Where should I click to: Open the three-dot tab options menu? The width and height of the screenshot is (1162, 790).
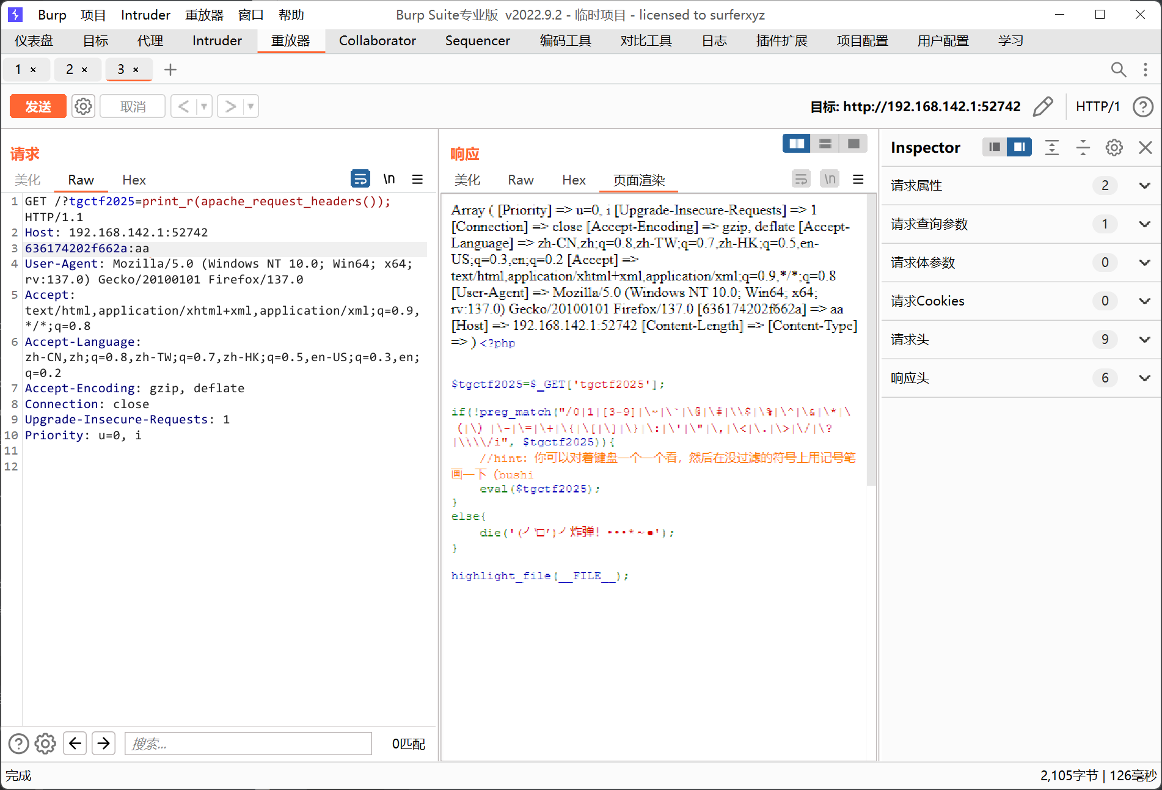pyautogui.click(x=1145, y=70)
